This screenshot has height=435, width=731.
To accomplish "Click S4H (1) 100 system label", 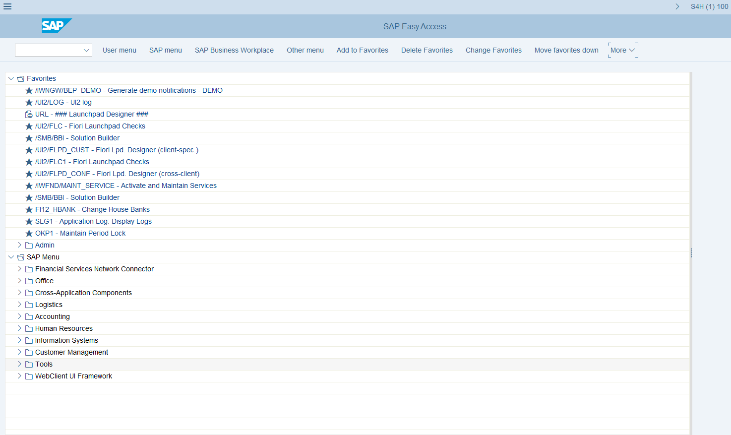I will click(x=709, y=6).
